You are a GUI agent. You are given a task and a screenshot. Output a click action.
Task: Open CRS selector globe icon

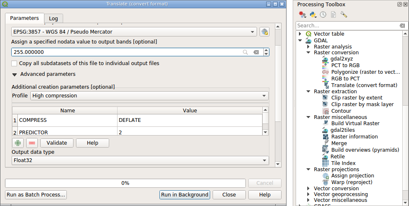(x=265, y=32)
